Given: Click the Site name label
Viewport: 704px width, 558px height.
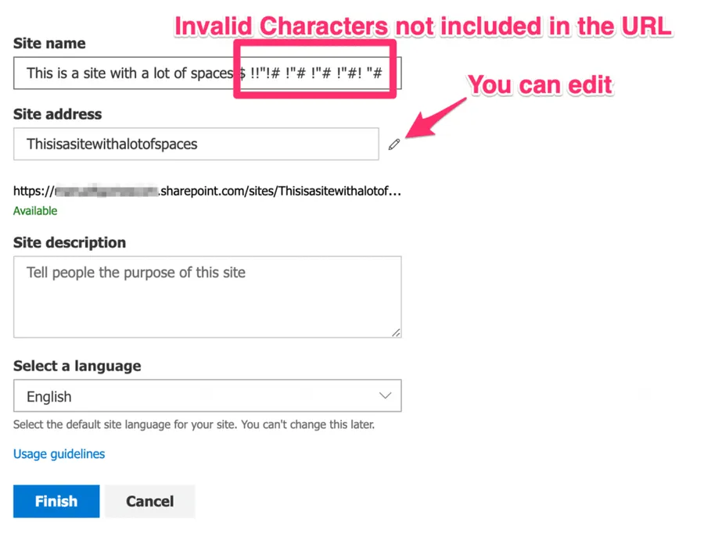Looking at the screenshot, I should pyautogui.click(x=49, y=44).
